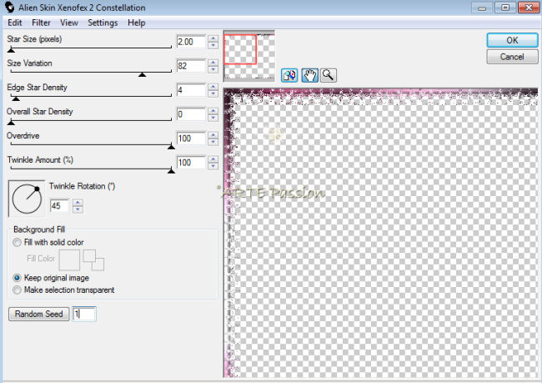This screenshot has height=383, width=542.
Task: Click the Star Size value field
Action: [x=191, y=42]
